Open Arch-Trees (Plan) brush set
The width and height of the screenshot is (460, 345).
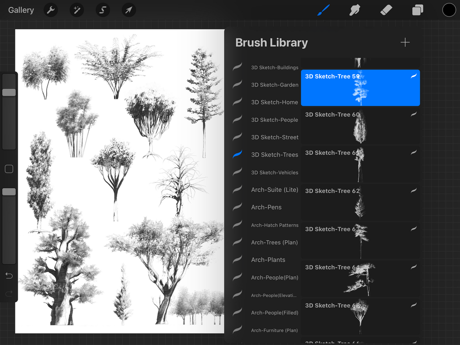[274, 243]
